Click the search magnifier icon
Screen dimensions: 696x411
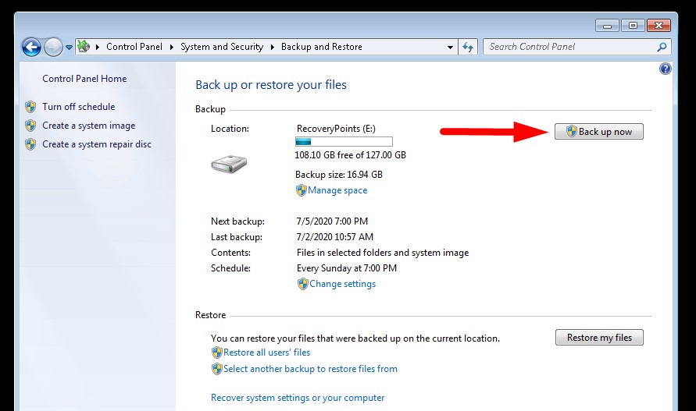pyautogui.click(x=662, y=47)
